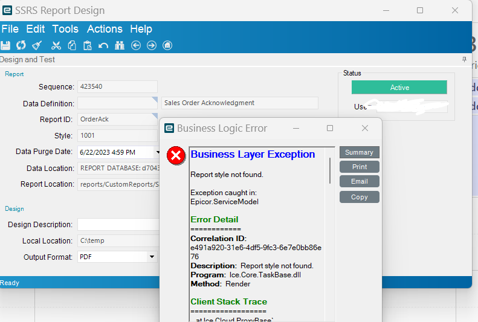The image size is (478, 322).
Task: Click the Email button in error dialog
Action: tap(360, 181)
